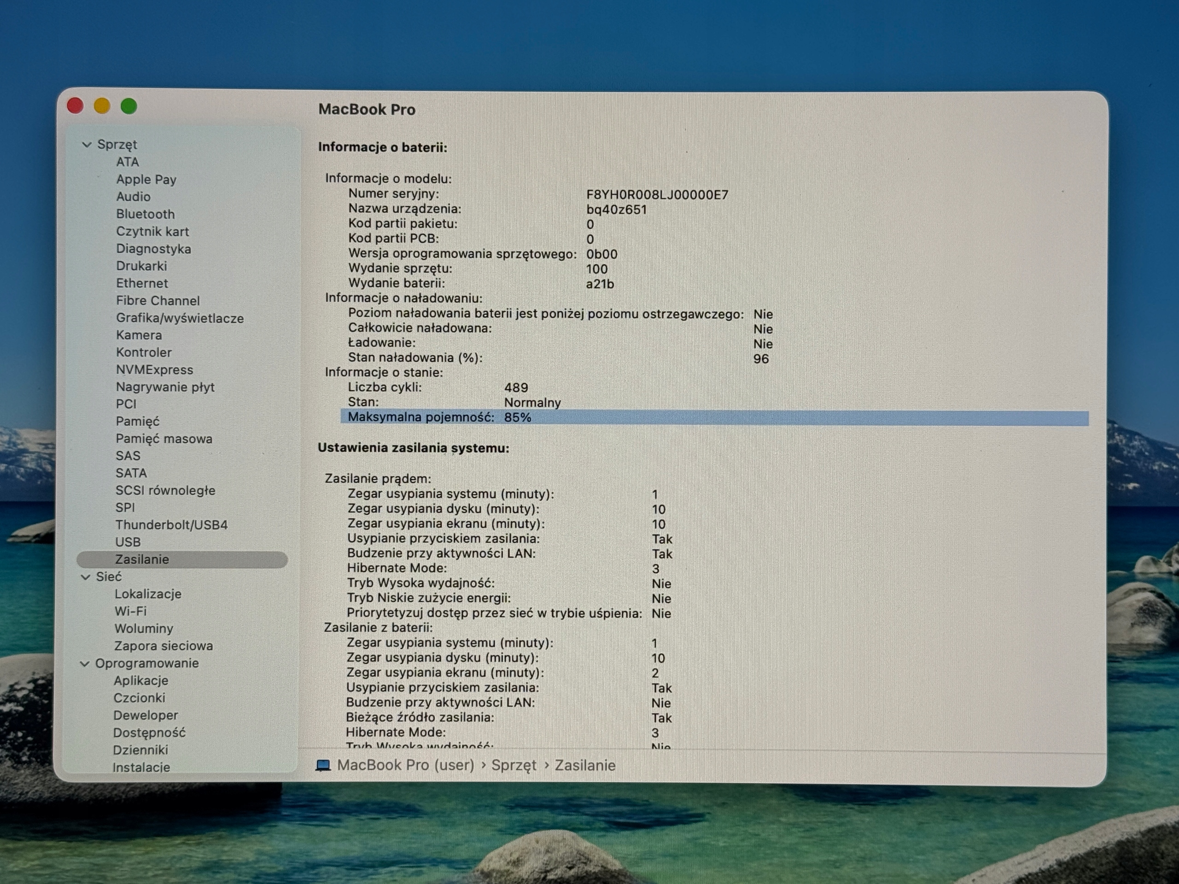Click Sprzęt in the bottom path bar
Image resolution: width=1179 pixels, height=884 pixels.
tap(514, 766)
